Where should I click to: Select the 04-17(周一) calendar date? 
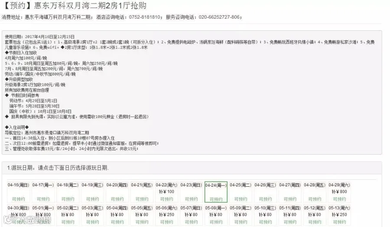pyautogui.click(x=43, y=192)
